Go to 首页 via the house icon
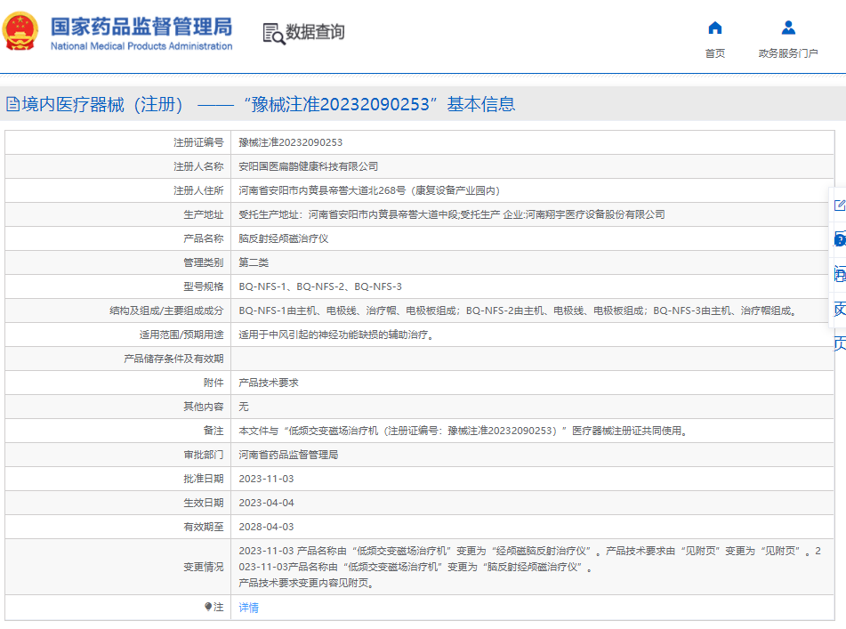This screenshot has height=629, width=846. coord(715,28)
